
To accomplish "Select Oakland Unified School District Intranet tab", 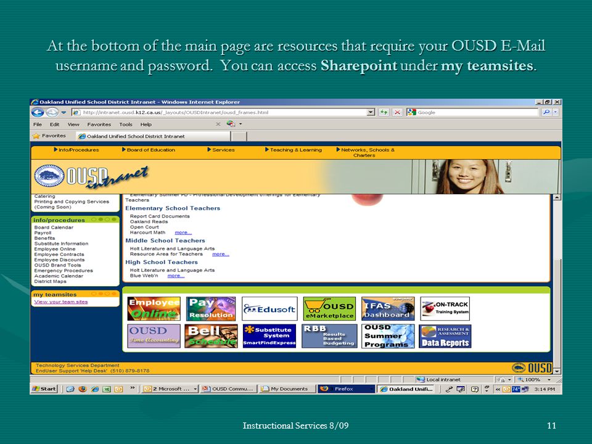I will coord(152,136).
